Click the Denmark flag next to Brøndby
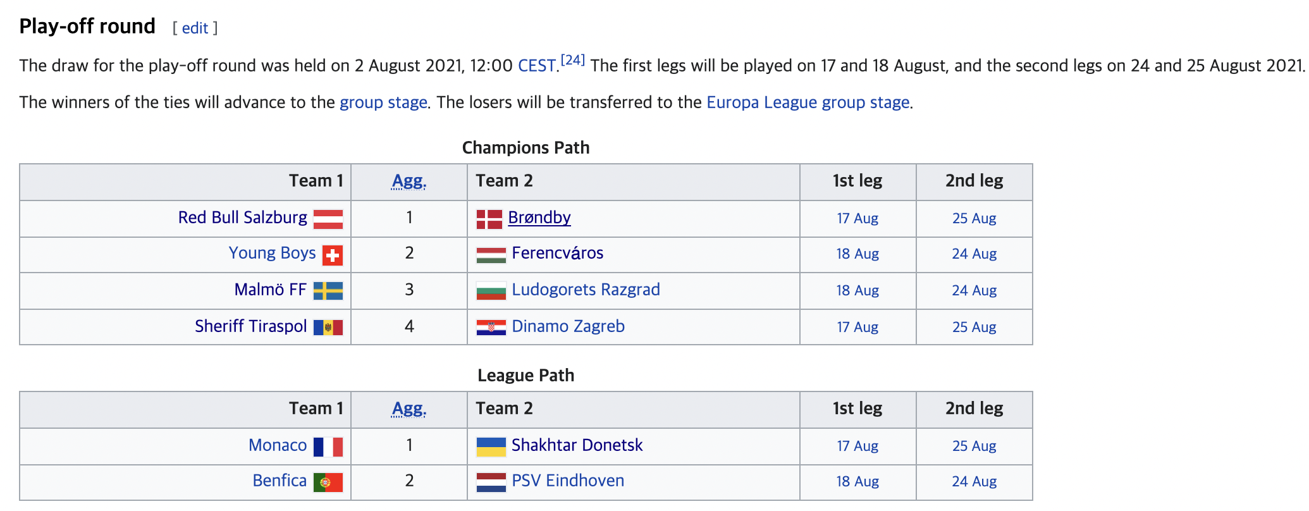This screenshot has width=1309, height=511. click(489, 219)
